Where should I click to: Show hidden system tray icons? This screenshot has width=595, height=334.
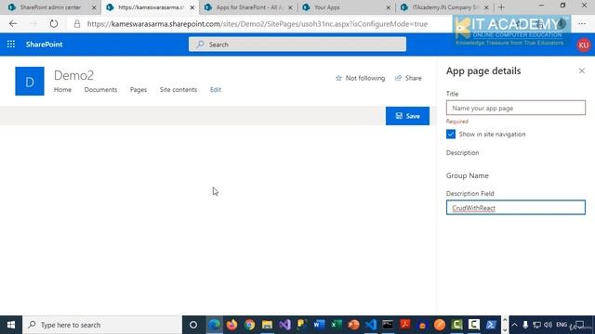[x=514, y=325]
